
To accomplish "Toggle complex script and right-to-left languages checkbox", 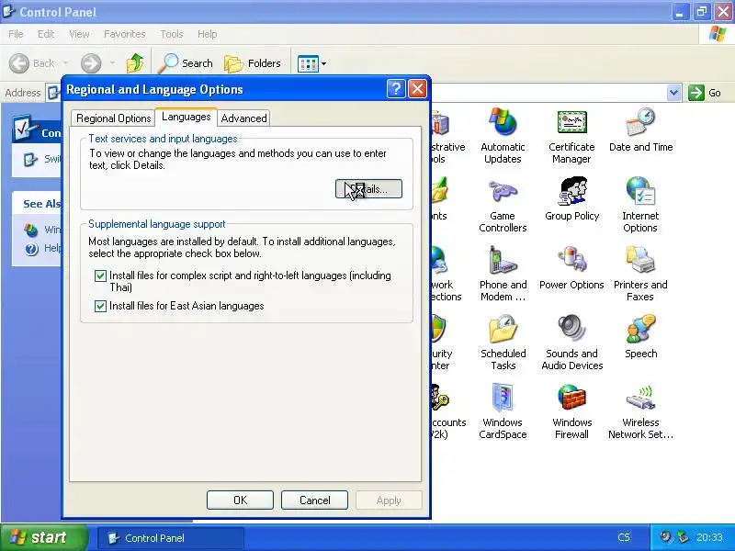I will tap(100, 275).
